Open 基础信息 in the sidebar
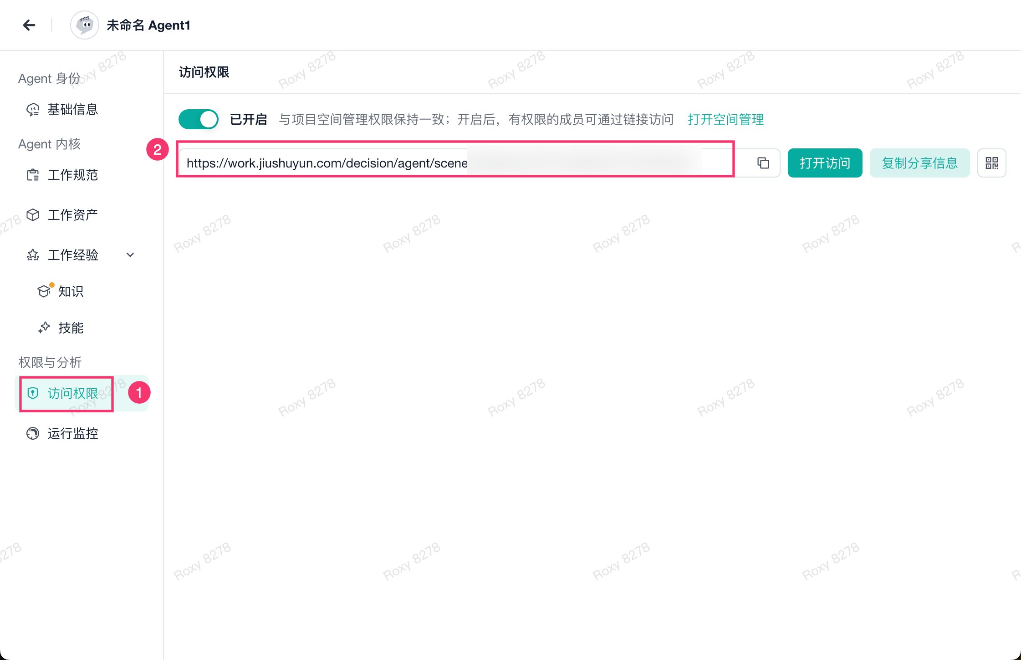This screenshot has width=1021, height=660. [82, 110]
